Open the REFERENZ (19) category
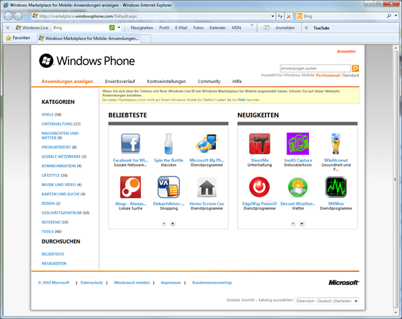This screenshot has width=402, height=319. tap(55, 222)
